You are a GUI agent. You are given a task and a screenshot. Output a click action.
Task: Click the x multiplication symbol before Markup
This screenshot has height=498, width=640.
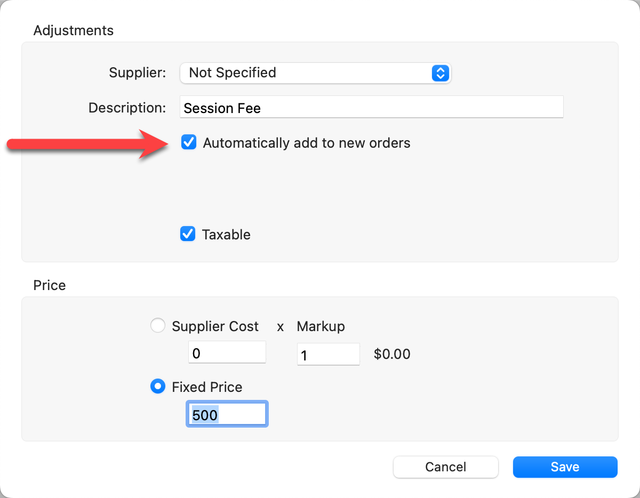click(280, 327)
